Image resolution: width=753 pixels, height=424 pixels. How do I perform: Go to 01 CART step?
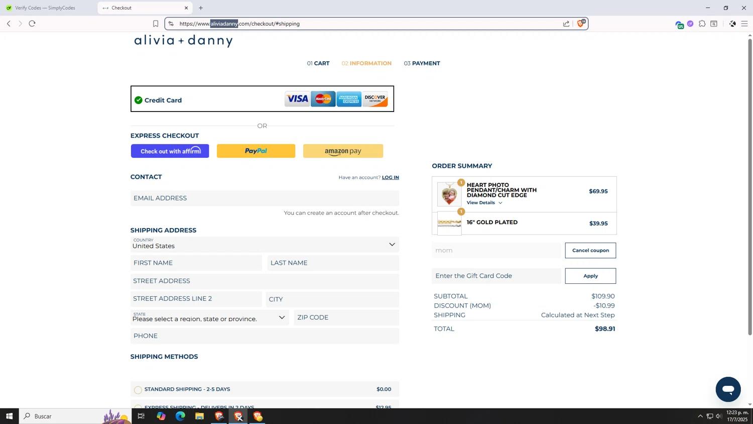(318, 63)
